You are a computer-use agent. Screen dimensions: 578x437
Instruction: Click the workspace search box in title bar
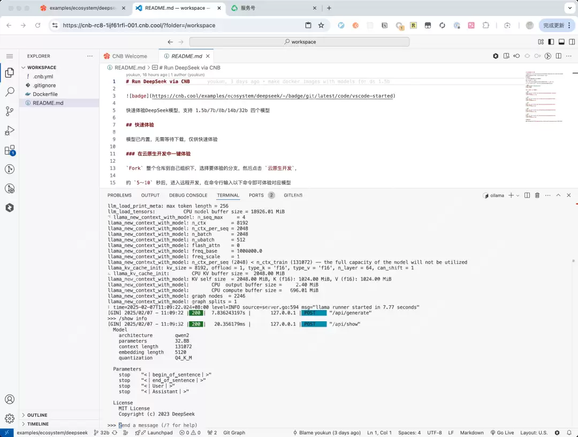299,42
